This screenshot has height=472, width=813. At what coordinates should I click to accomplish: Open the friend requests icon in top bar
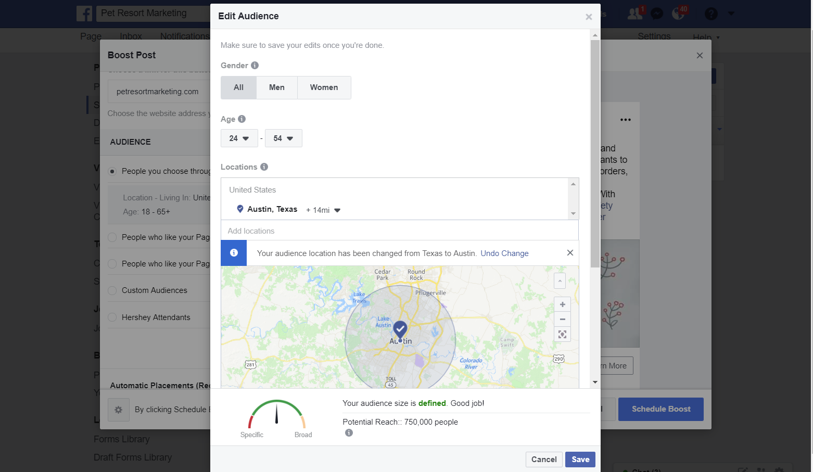click(x=635, y=14)
